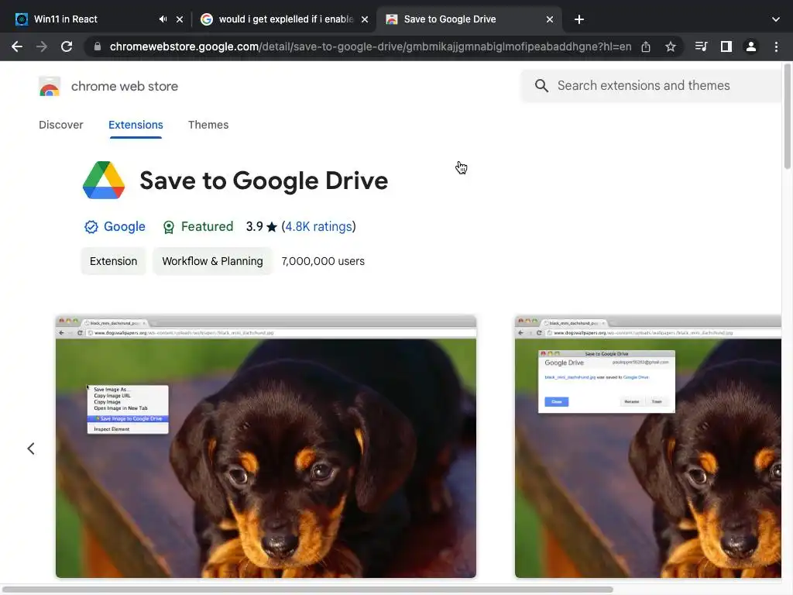Open the 4.8K ratings link
The height and width of the screenshot is (595, 793).
click(318, 227)
